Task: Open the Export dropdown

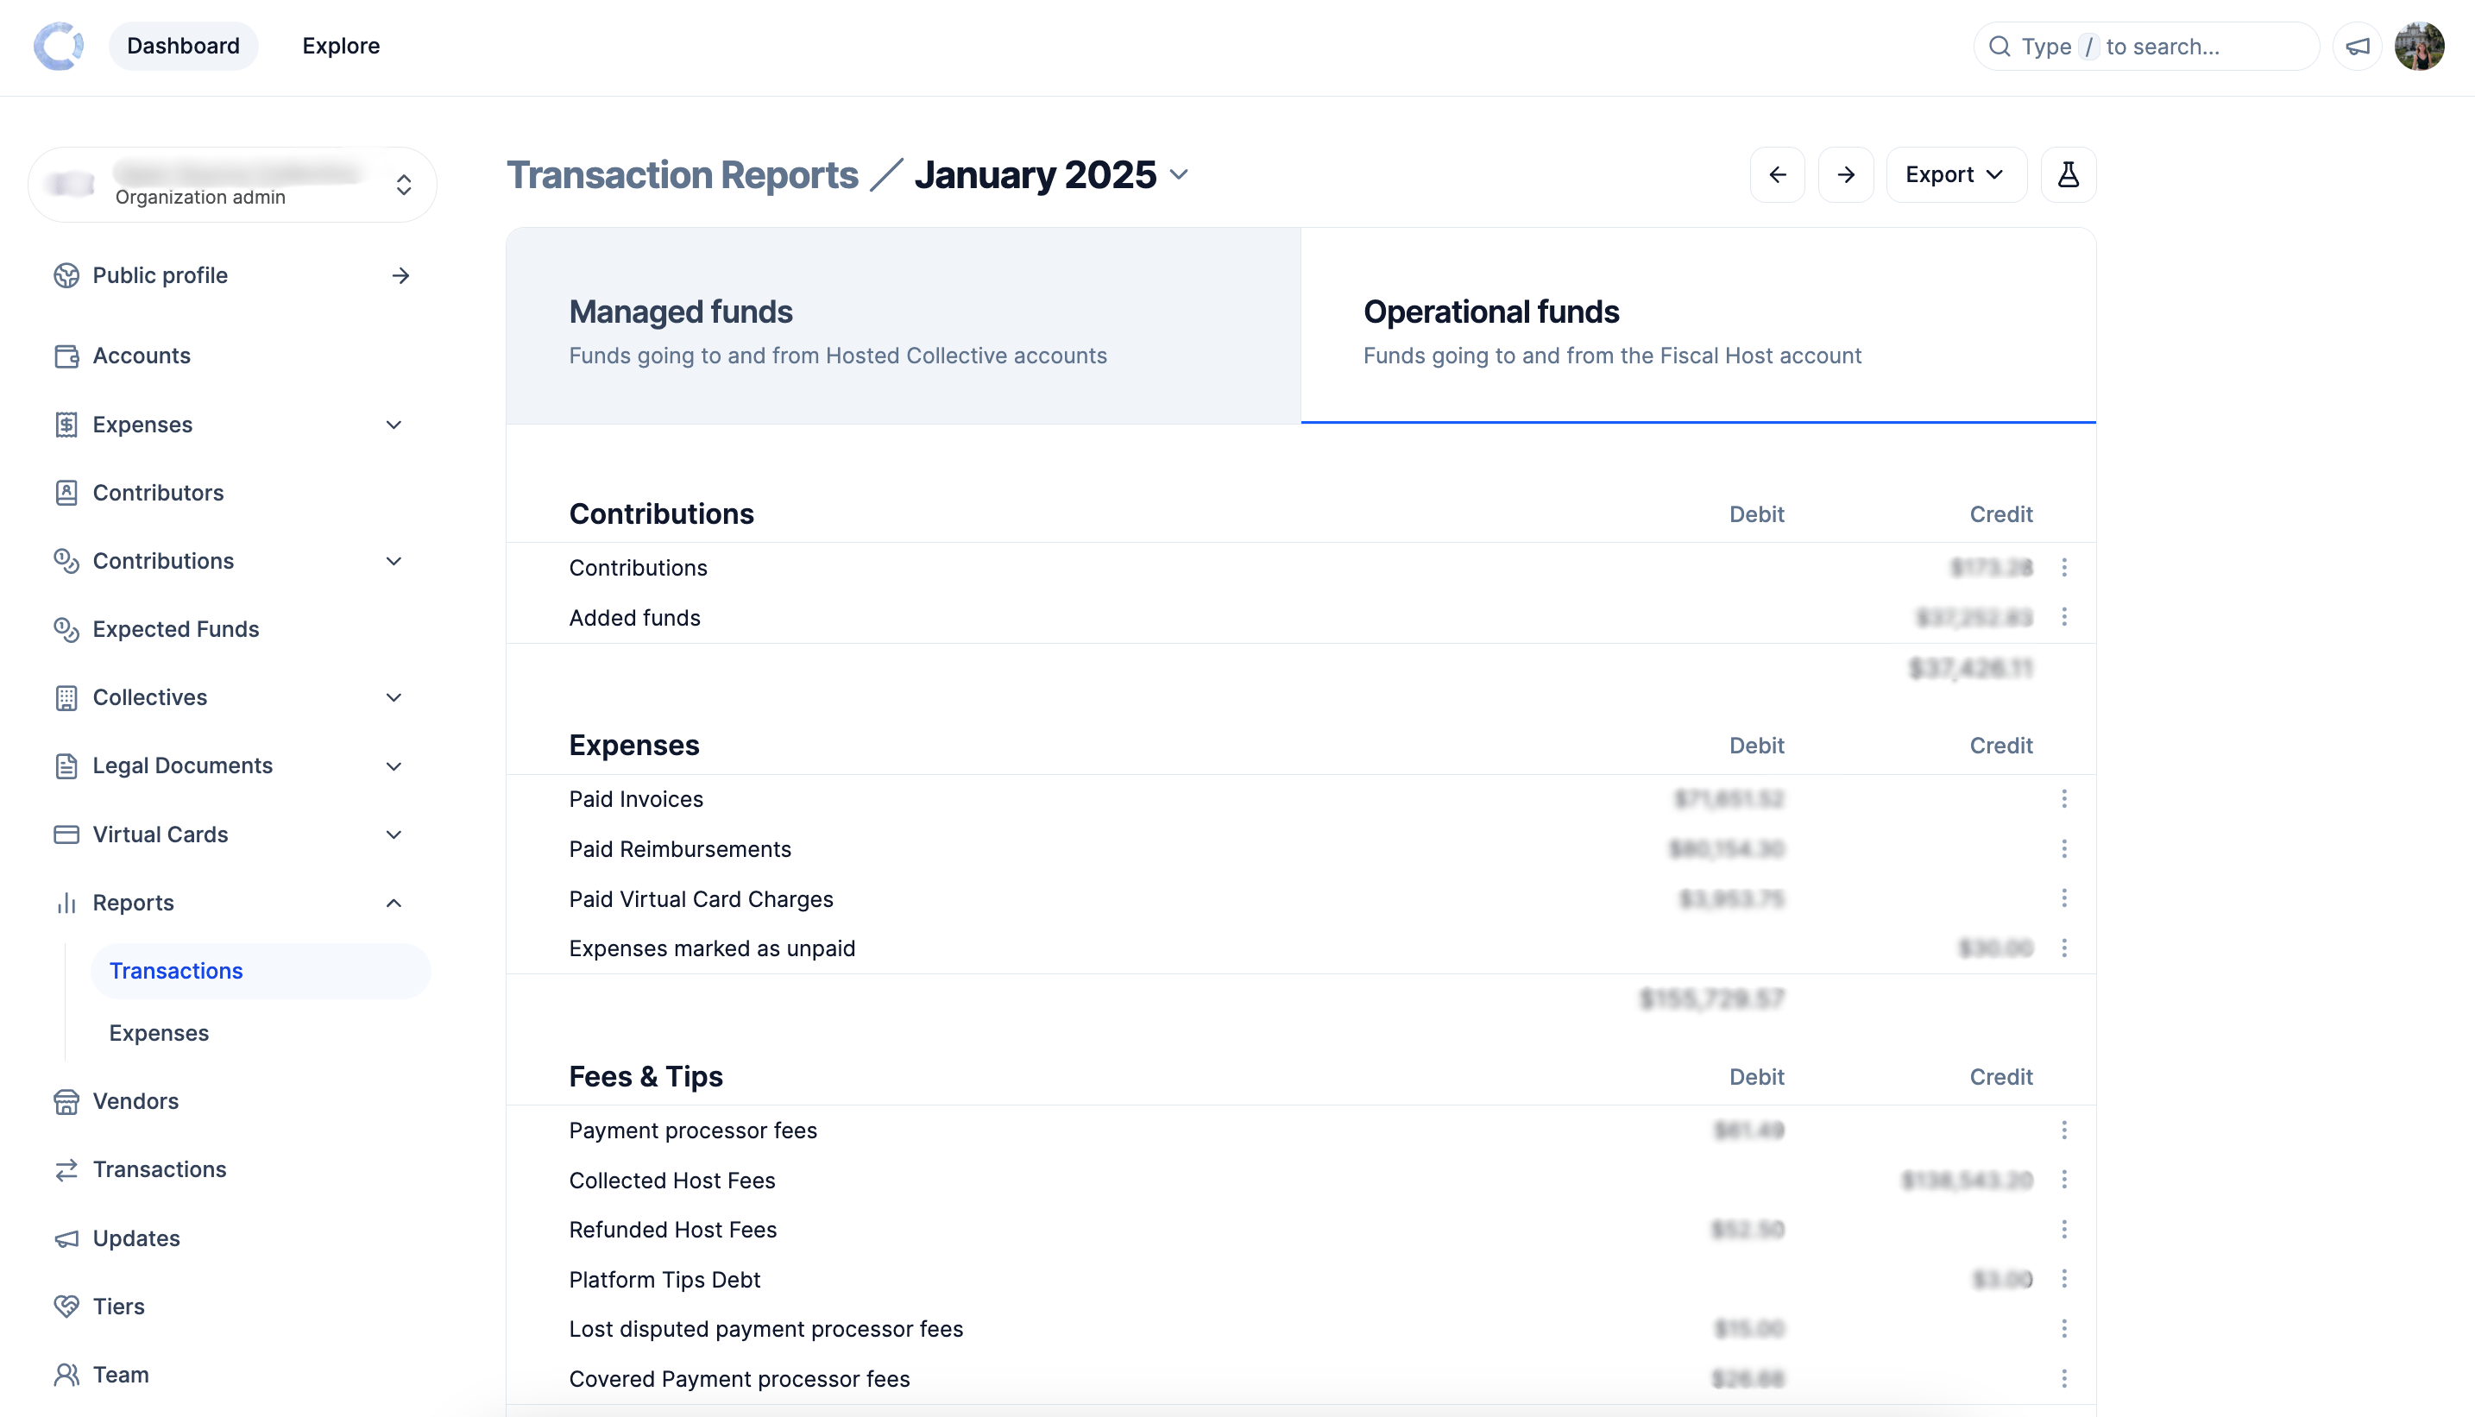Action: tap(1955, 175)
